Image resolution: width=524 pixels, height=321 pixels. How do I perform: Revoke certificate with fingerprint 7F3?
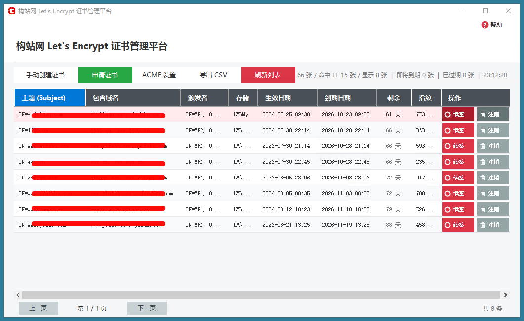click(x=493, y=114)
